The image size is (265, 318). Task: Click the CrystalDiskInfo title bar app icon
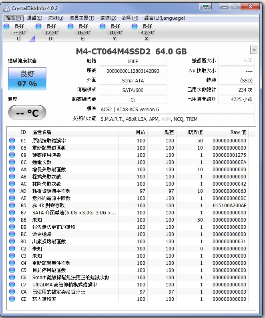pyautogui.click(x=7, y=8)
